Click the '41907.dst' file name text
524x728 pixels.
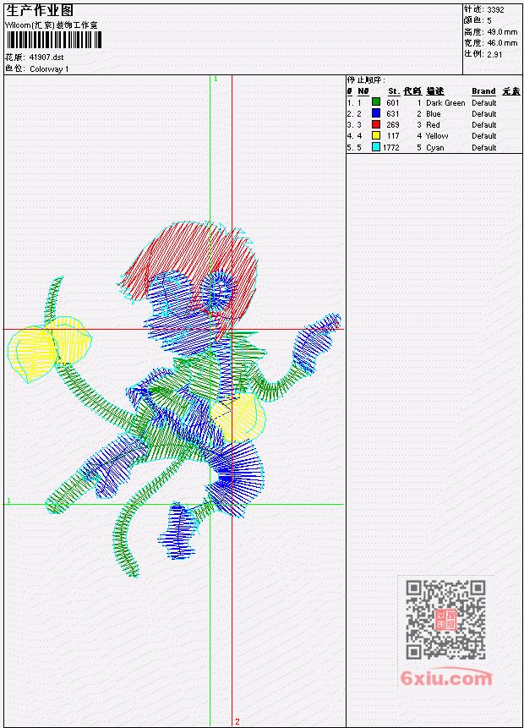[46, 57]
